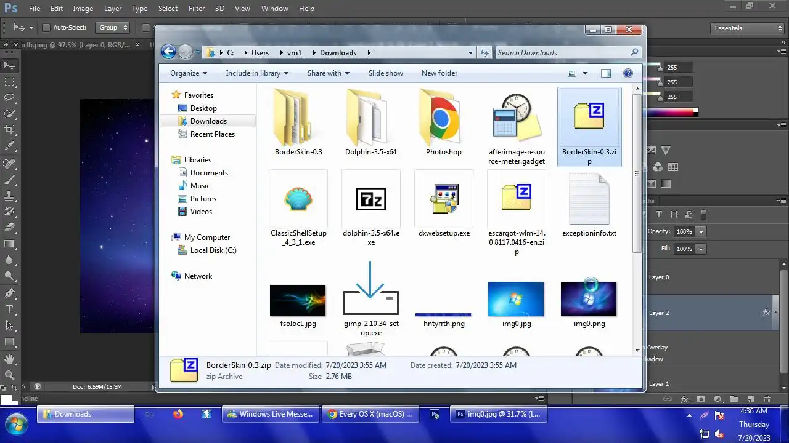The width and height of the screenshot is (789, 443).
Task: Select the Lasso tool
Action: point(9,97)
